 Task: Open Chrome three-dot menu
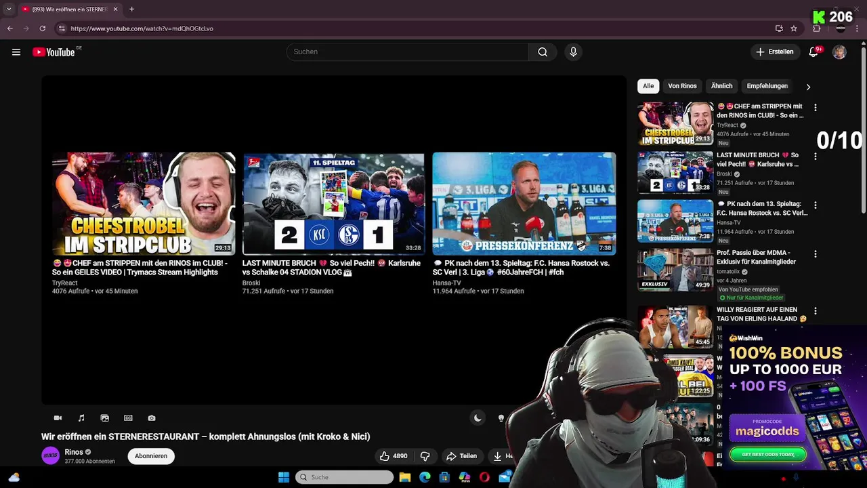coord(857,28)
